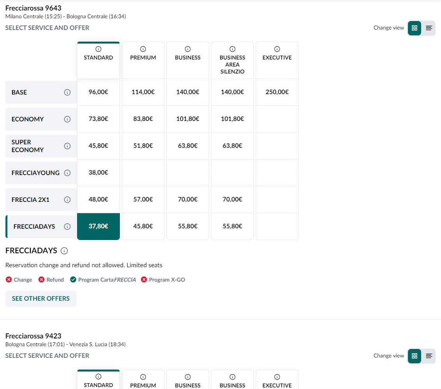
Task: Toggle list view for Frecciarossa 9423
Action: coord(429,356)
